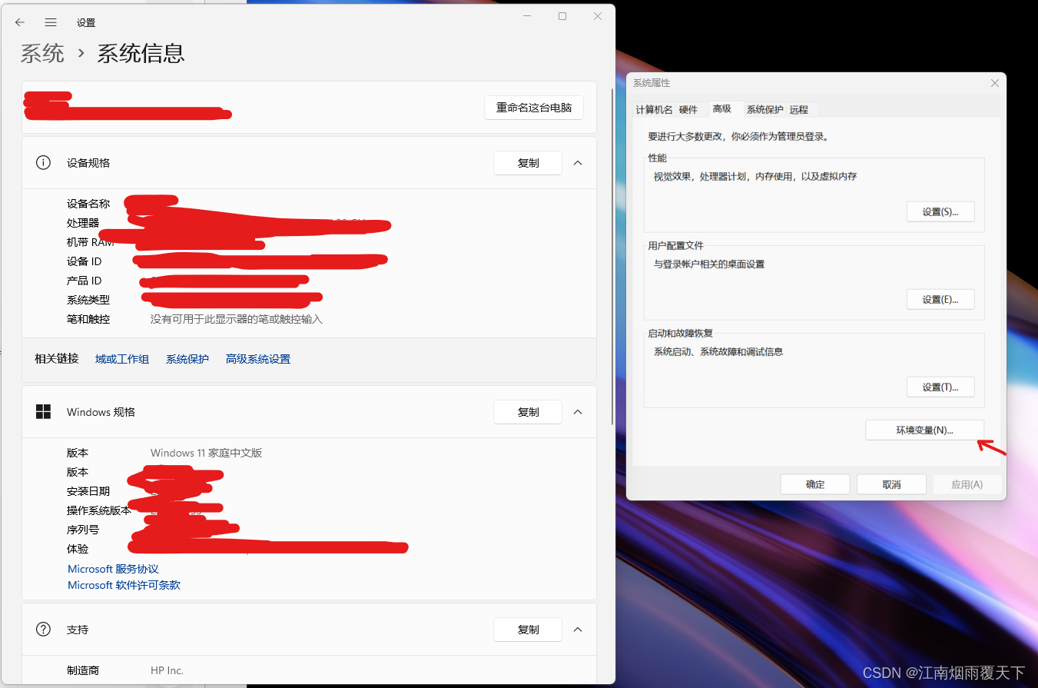
Task: Collapse the 支持 section chevron
Action: coord(579,629)
